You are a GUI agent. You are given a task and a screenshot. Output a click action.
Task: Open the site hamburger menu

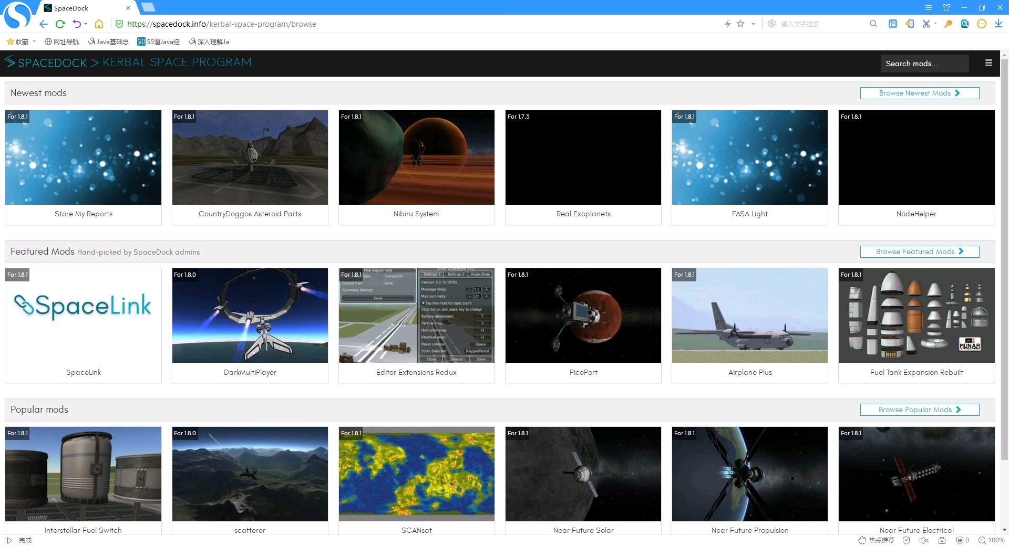989,63
